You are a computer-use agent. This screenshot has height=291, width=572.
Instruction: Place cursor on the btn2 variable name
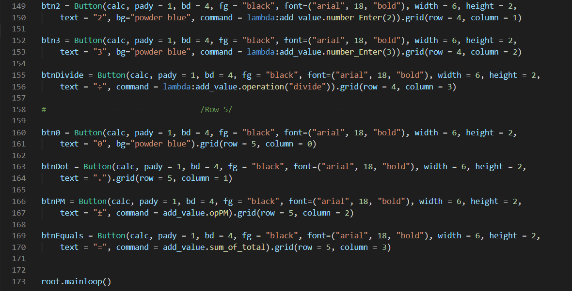50,6
